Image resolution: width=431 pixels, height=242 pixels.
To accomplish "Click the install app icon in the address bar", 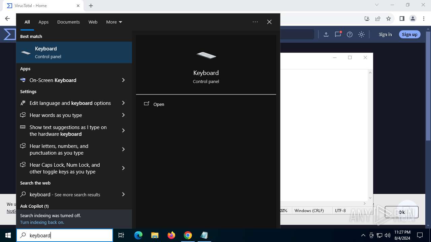I will click(x=367, y=18).
